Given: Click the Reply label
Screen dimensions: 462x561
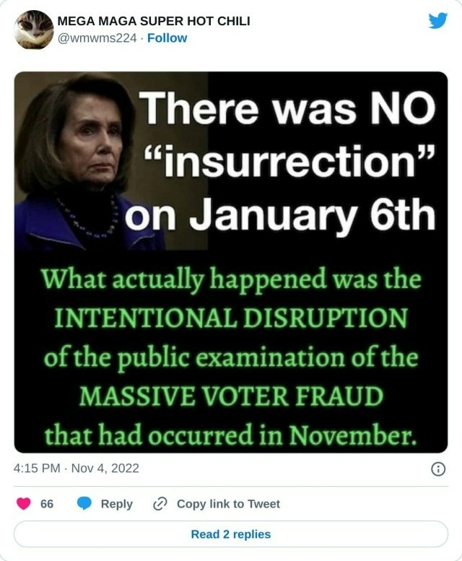Looking at the screenshot, I should tap(116, 504).
